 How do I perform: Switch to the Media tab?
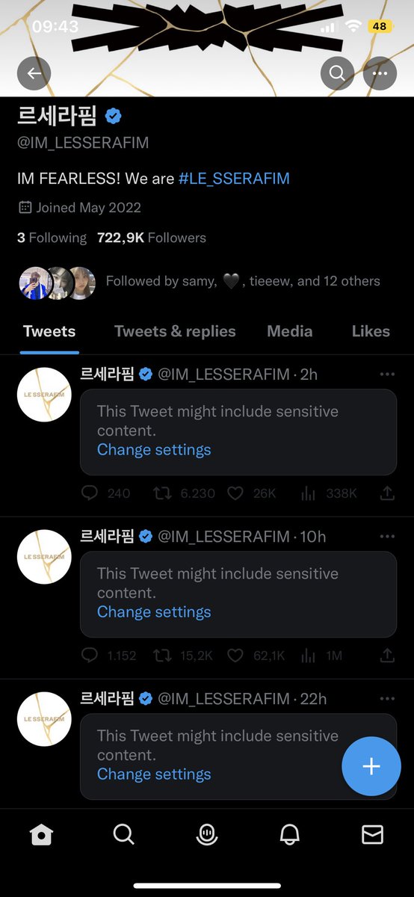point(290,331)
